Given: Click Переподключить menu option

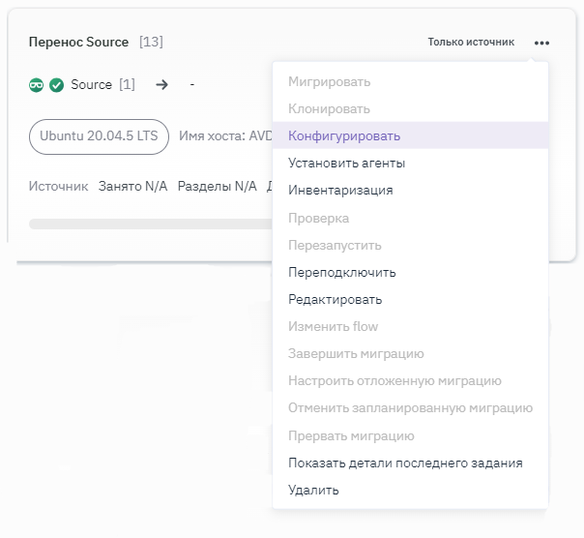Looking at the screenshot, I should [341, 272].
